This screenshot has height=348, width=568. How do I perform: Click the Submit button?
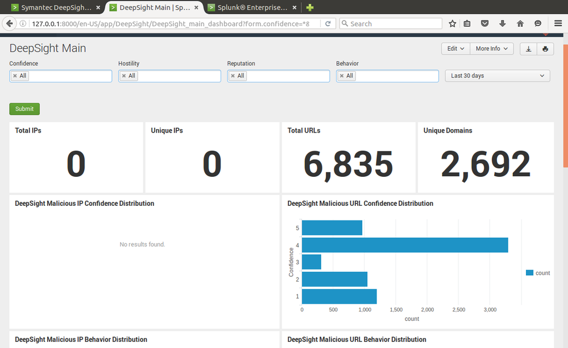point(24,109)
